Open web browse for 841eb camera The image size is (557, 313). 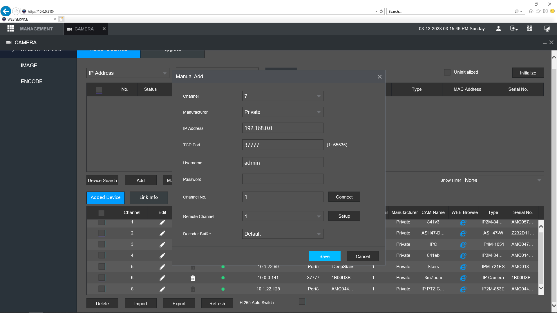(463, 256)
